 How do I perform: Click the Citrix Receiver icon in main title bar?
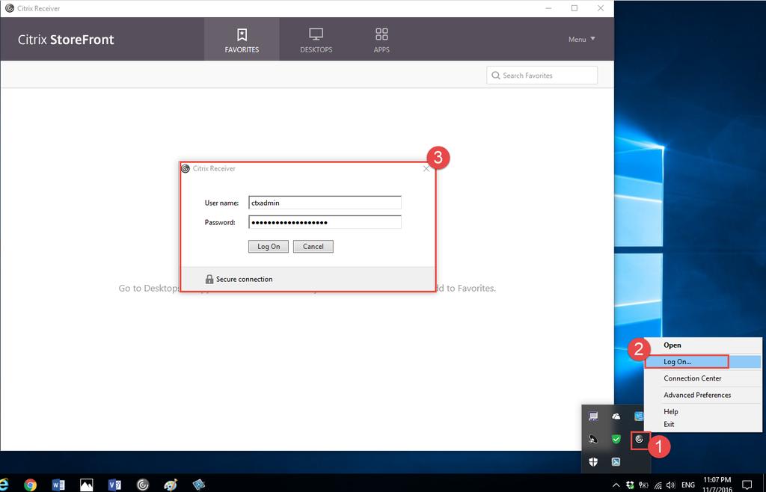pyautogui.click(x=9, y=8)
